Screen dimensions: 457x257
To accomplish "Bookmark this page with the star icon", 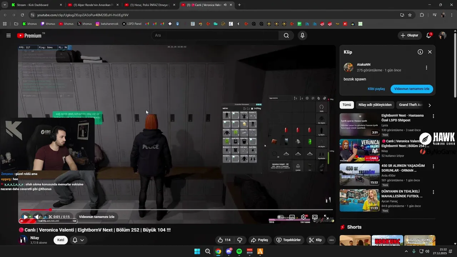I will click(x=410, y=15).
